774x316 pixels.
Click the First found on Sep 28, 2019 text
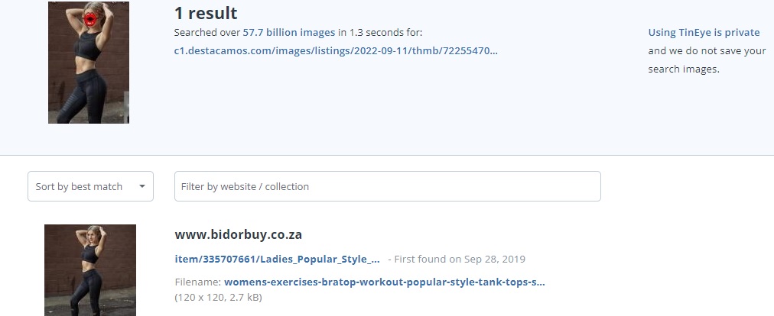[457, 260]
